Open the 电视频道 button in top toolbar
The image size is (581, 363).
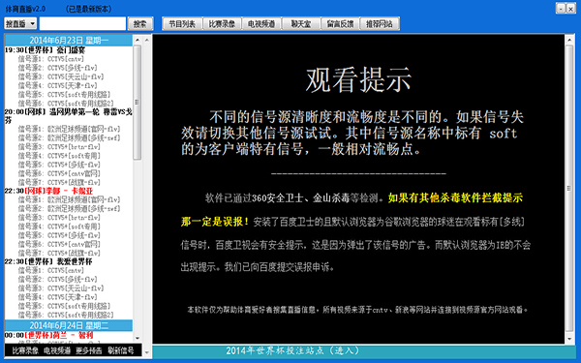pyautogui.click(x=261, y=23)
